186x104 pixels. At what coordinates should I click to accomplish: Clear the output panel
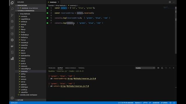point(158,68)
